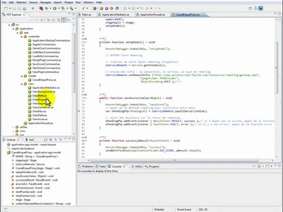Screen dimensions: 283x212
Task: Open the Navigate menu
Action: tap(45, 2)
